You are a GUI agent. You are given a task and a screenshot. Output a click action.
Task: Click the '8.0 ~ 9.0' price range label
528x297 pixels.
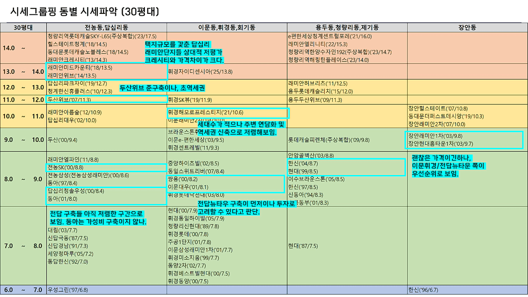pos(23,179)
